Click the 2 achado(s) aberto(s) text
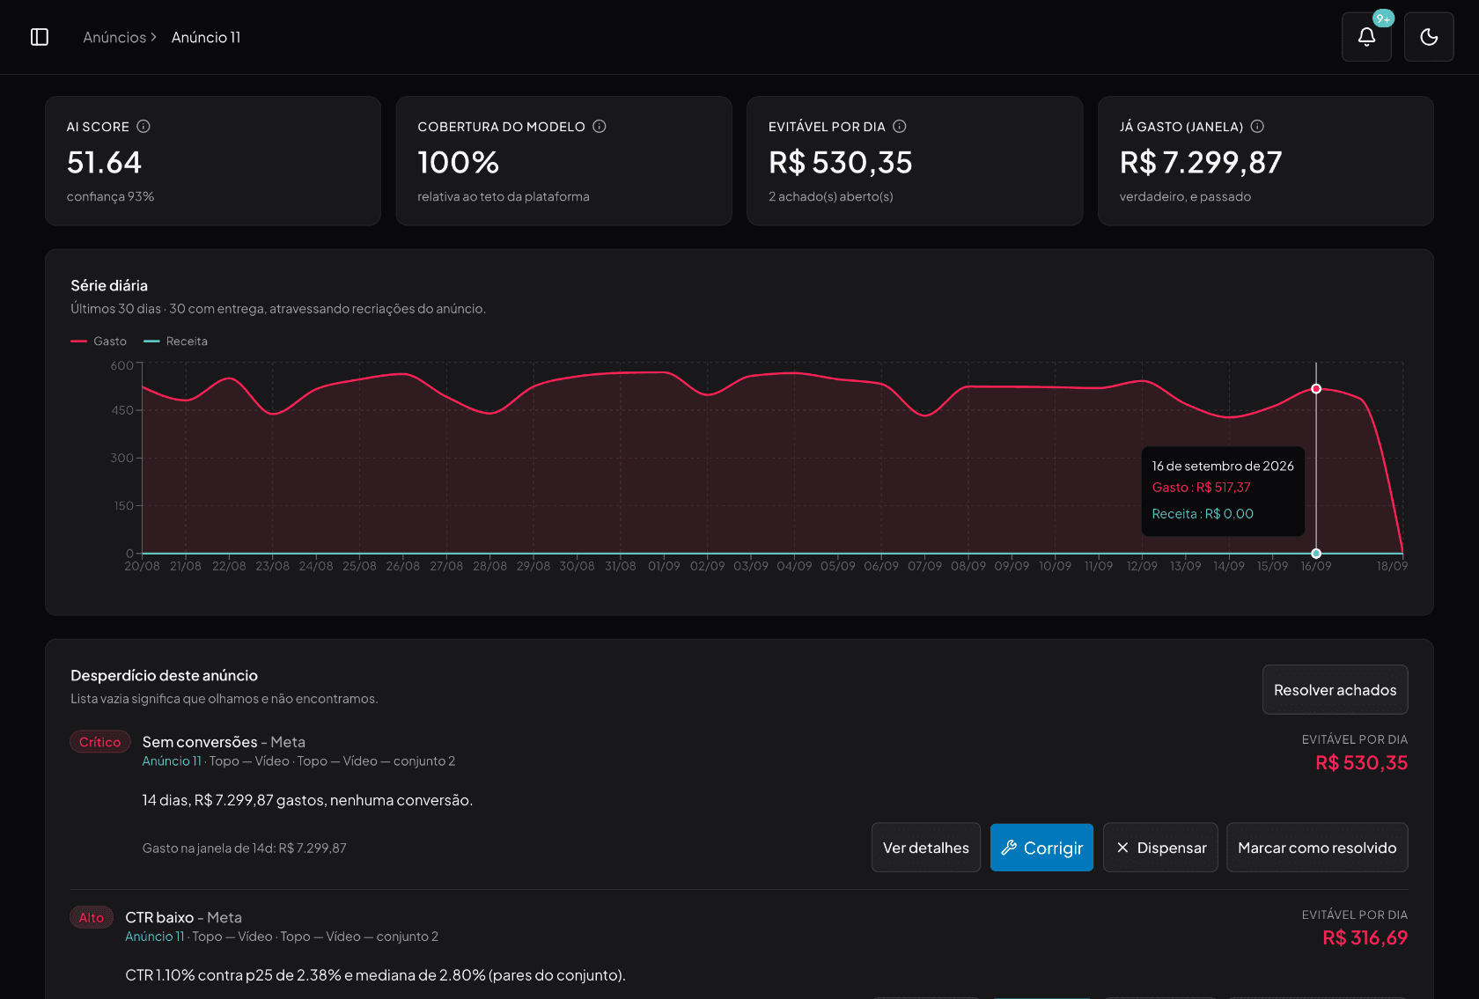This screenshot has width=1479, height=999. coord(830,197)
